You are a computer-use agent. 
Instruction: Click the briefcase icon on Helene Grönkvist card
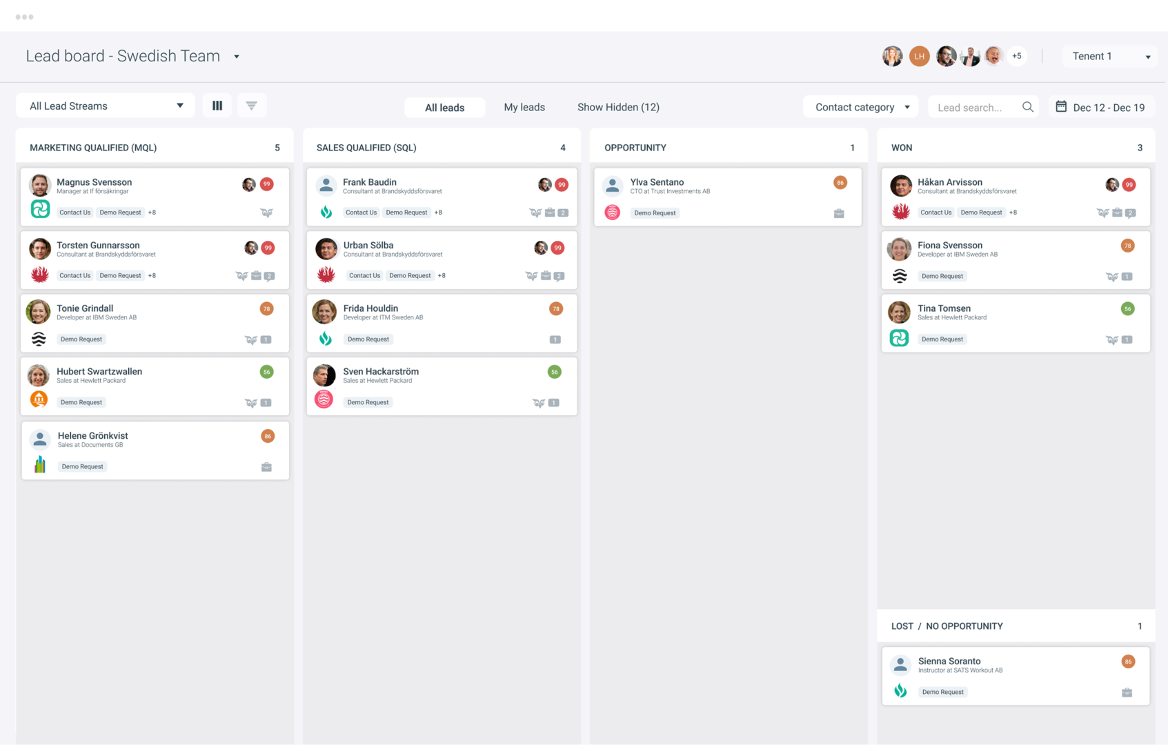click(x=266, y=467)
